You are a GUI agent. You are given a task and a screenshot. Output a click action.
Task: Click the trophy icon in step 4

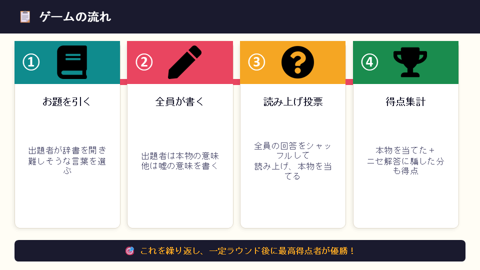(x=410, y=62)
